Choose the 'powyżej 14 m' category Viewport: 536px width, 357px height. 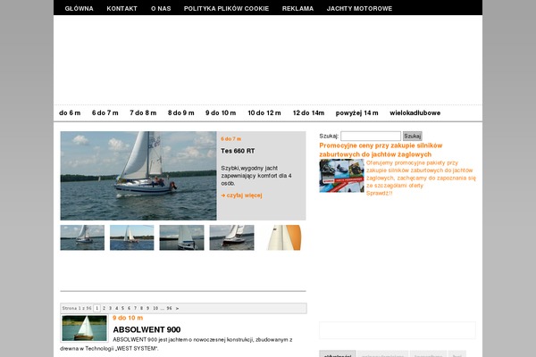(356, 113)
